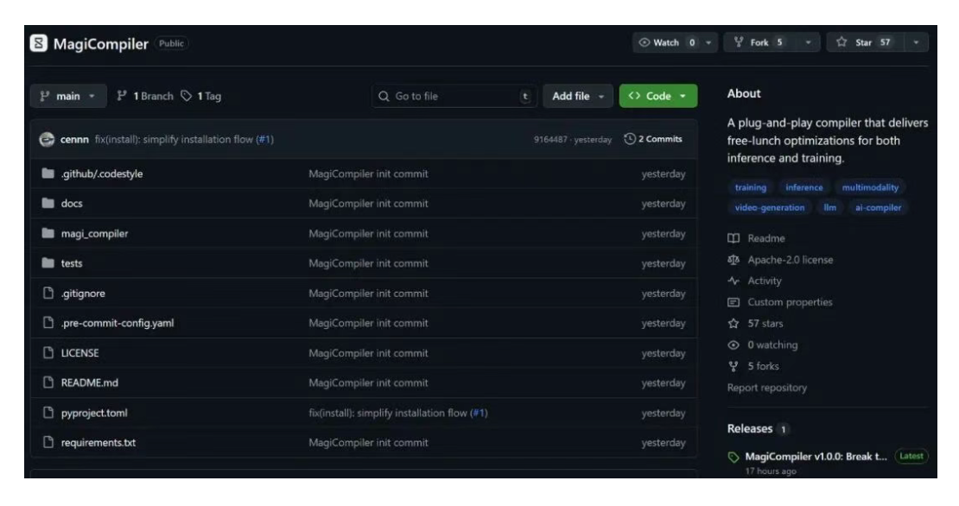Toggle Watch on the repository
Viewport: 959px width, 506px height.
pos(667,42)
